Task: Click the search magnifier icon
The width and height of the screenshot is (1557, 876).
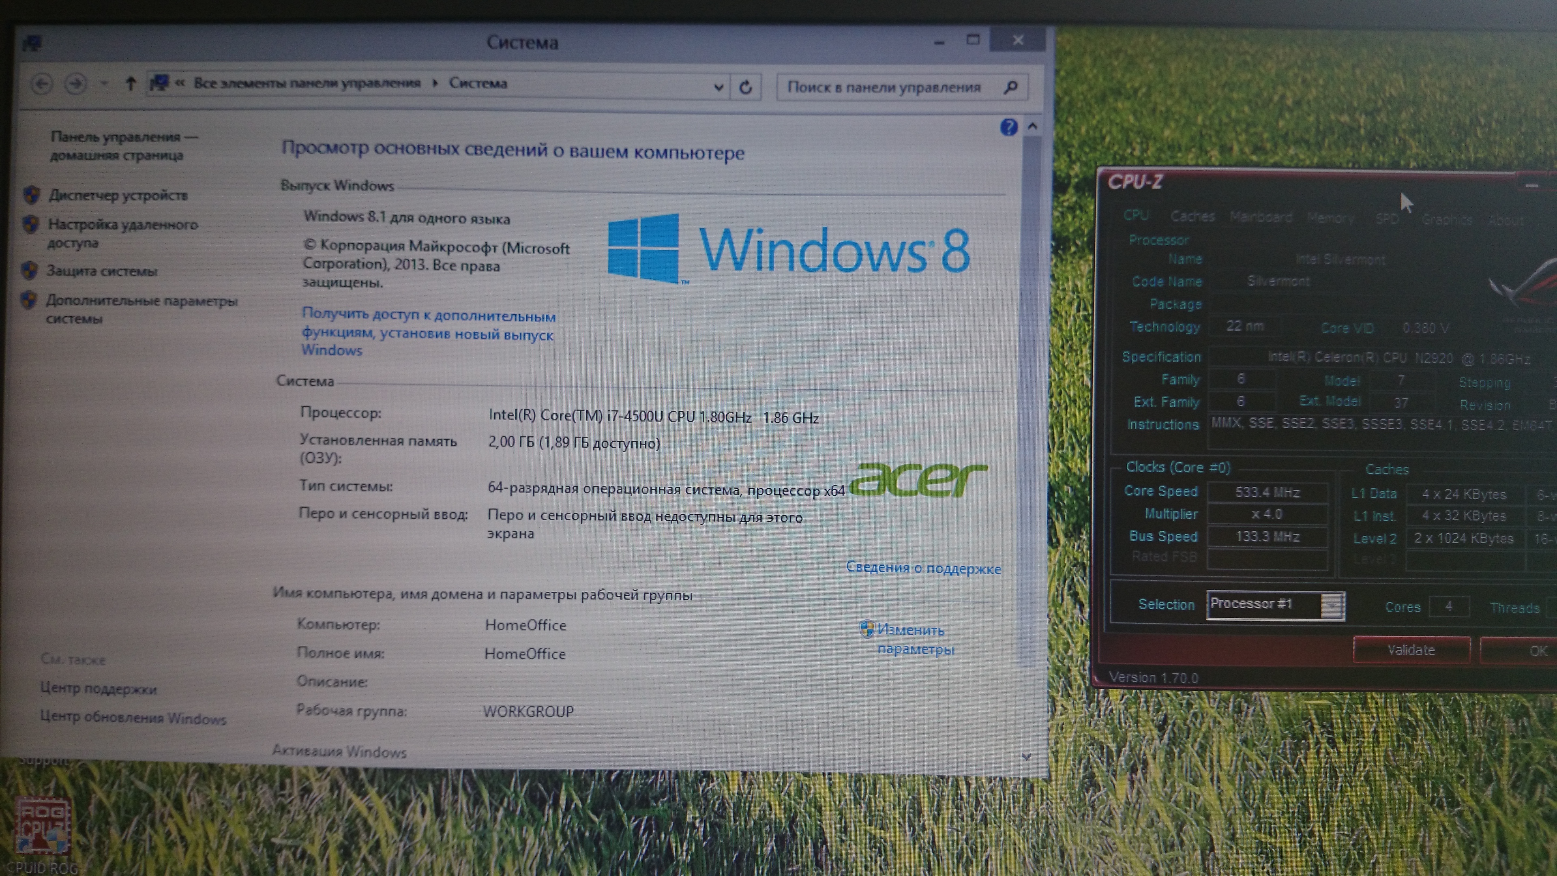Action: click(x=1010, y=88)
